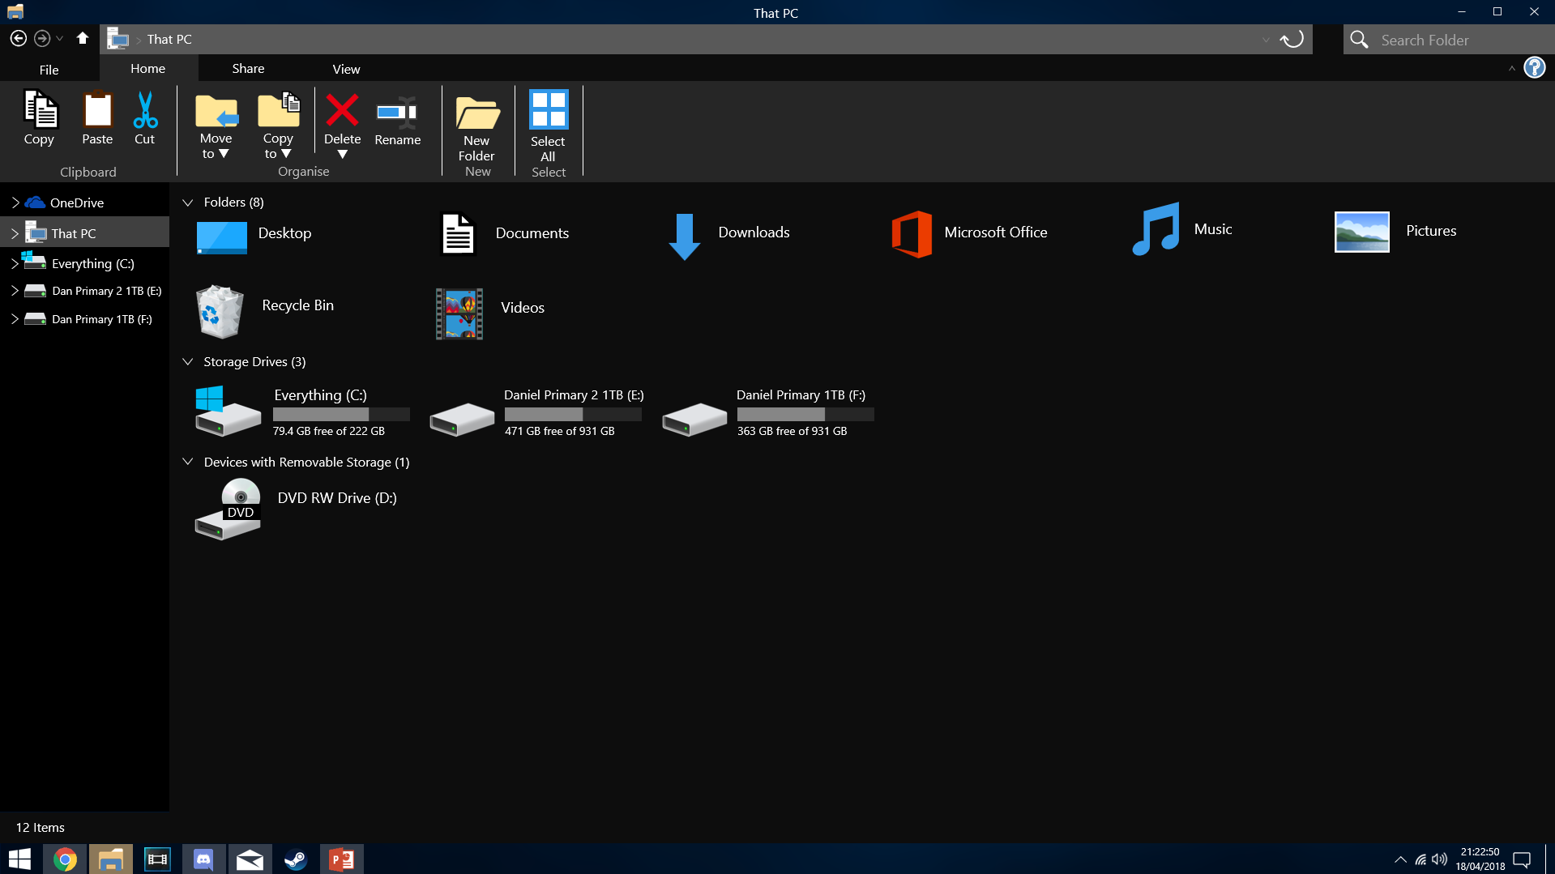The image size is (1555, 874).
Task: Click the Cut scissors icon
Action: pyautogui.click(x=145, y=111)
